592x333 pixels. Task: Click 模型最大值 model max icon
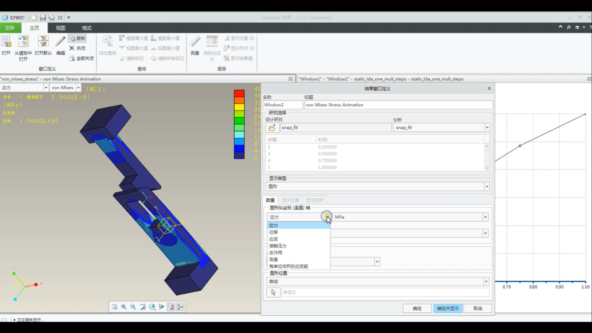[x=122, y=38]
